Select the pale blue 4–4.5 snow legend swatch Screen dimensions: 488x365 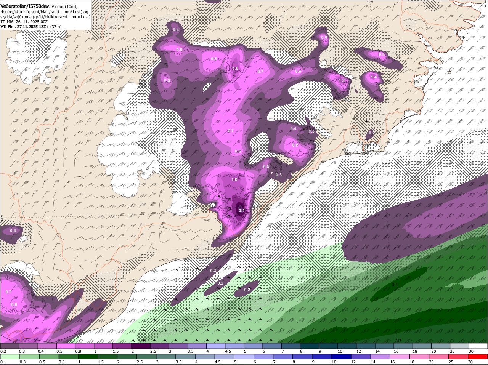(216, 346)
